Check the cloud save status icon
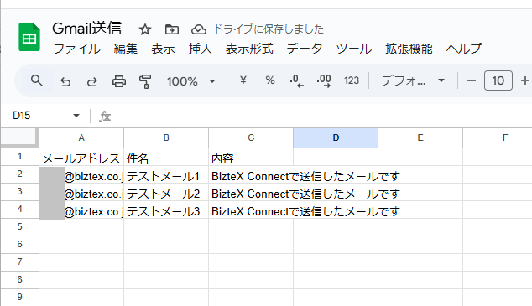532x306 pixels. [199, 29]
